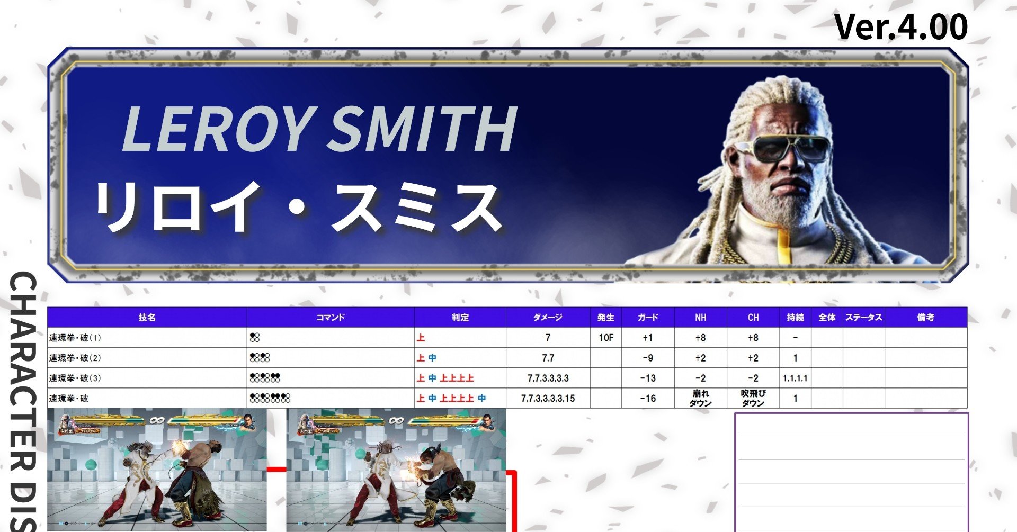The height and width of the screenshot is (532, 1017).
Task: Click inside the purple-bordered notes box
Action: pyautogui.click(x=852, y=472)
